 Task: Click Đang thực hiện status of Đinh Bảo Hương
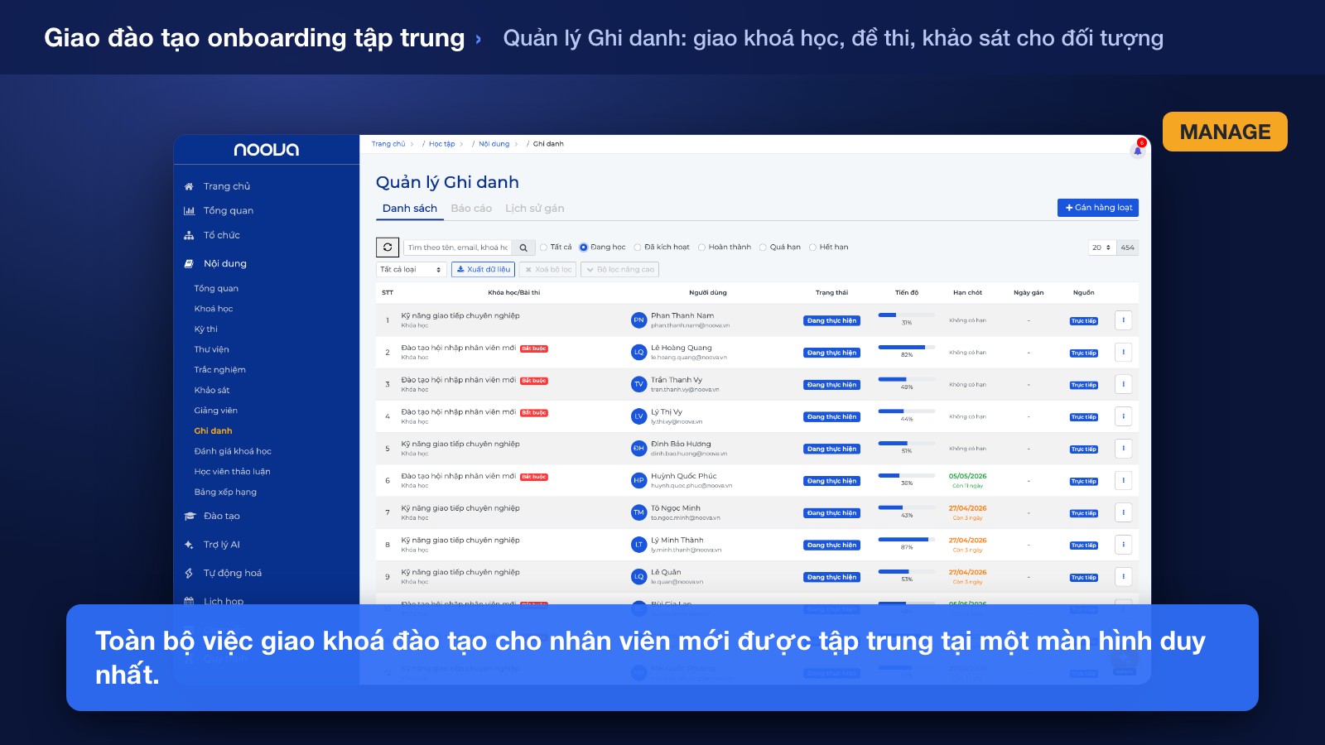[x=831, y=449]
